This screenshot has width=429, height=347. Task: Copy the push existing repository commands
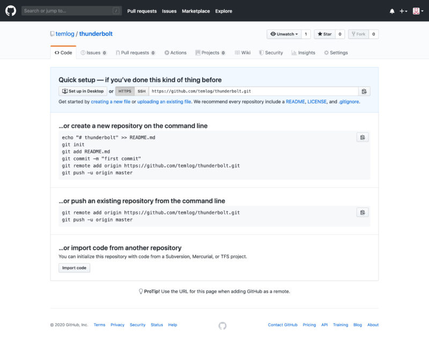pos(363,212)
